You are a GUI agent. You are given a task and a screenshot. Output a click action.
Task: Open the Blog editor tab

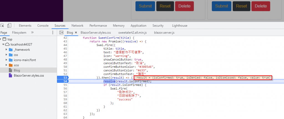coord(70,33)
